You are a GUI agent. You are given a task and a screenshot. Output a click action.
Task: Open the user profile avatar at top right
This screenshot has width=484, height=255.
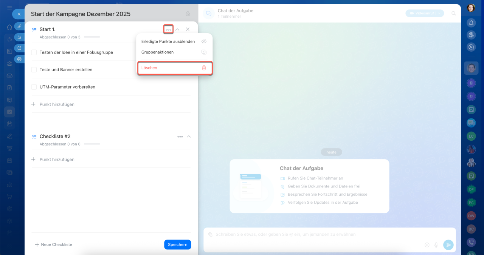tap(471, 8)
